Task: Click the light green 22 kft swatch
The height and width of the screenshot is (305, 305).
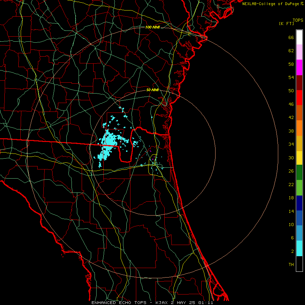Action: [x=299, y=188]
